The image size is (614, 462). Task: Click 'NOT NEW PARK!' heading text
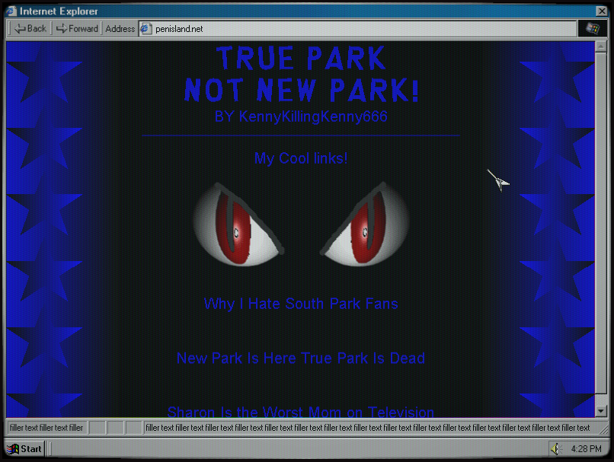point(302,90)
